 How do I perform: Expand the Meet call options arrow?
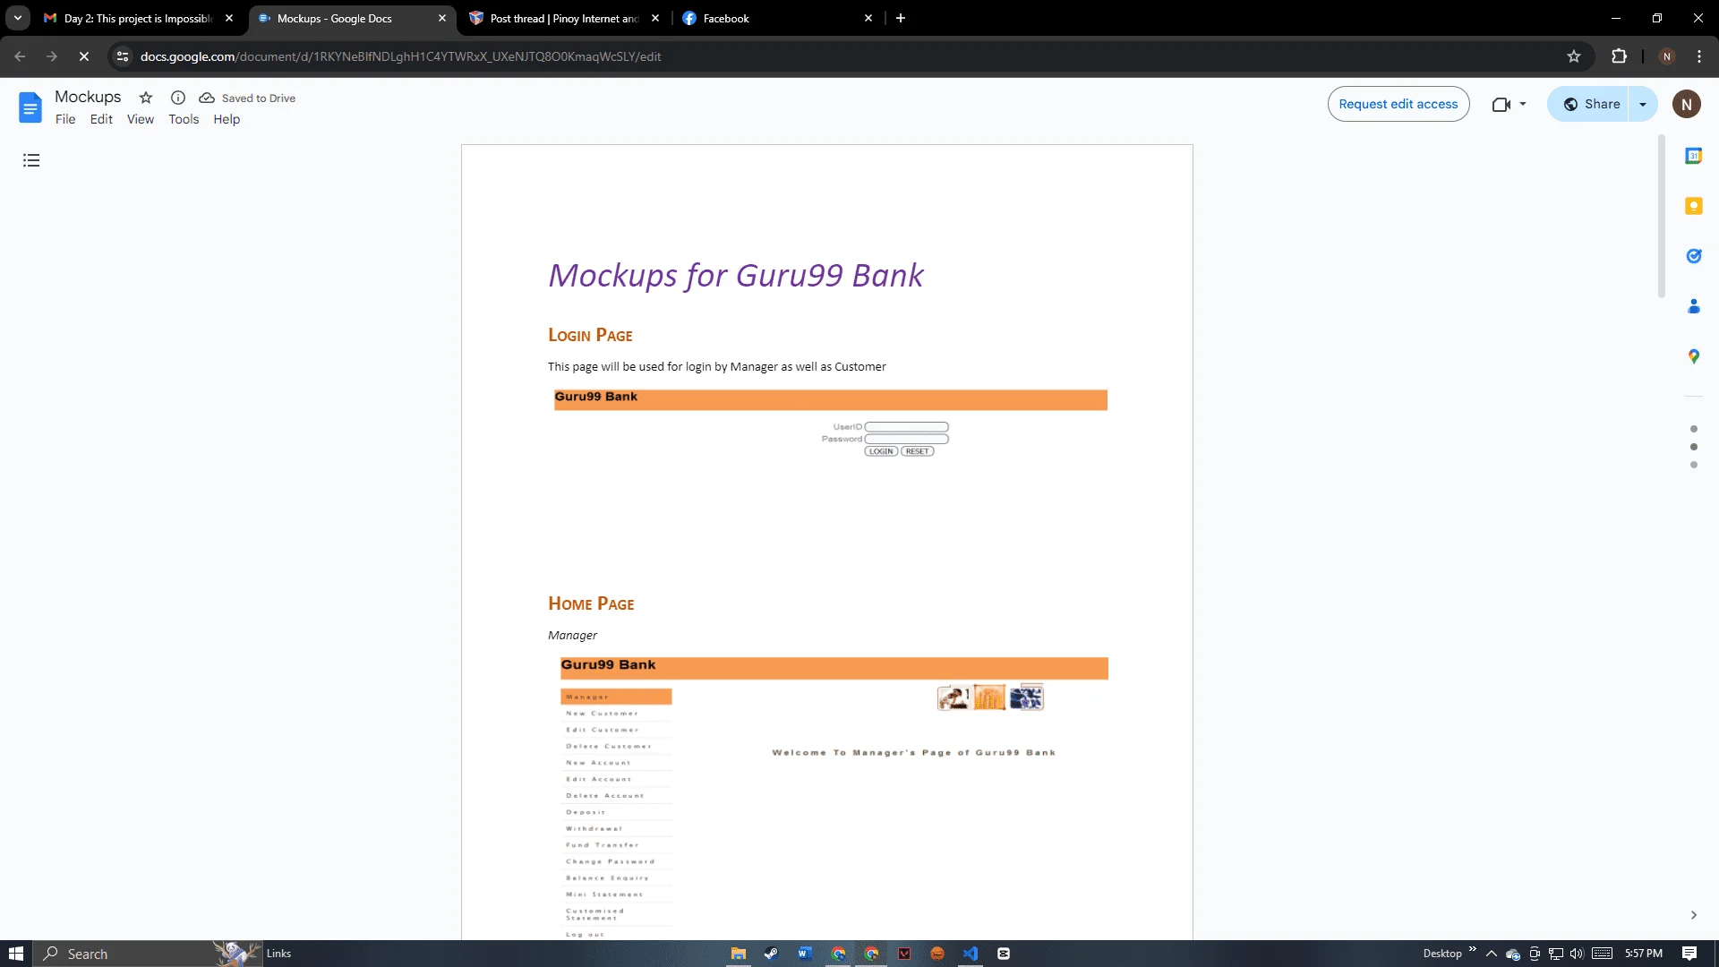coord(1522,105)
